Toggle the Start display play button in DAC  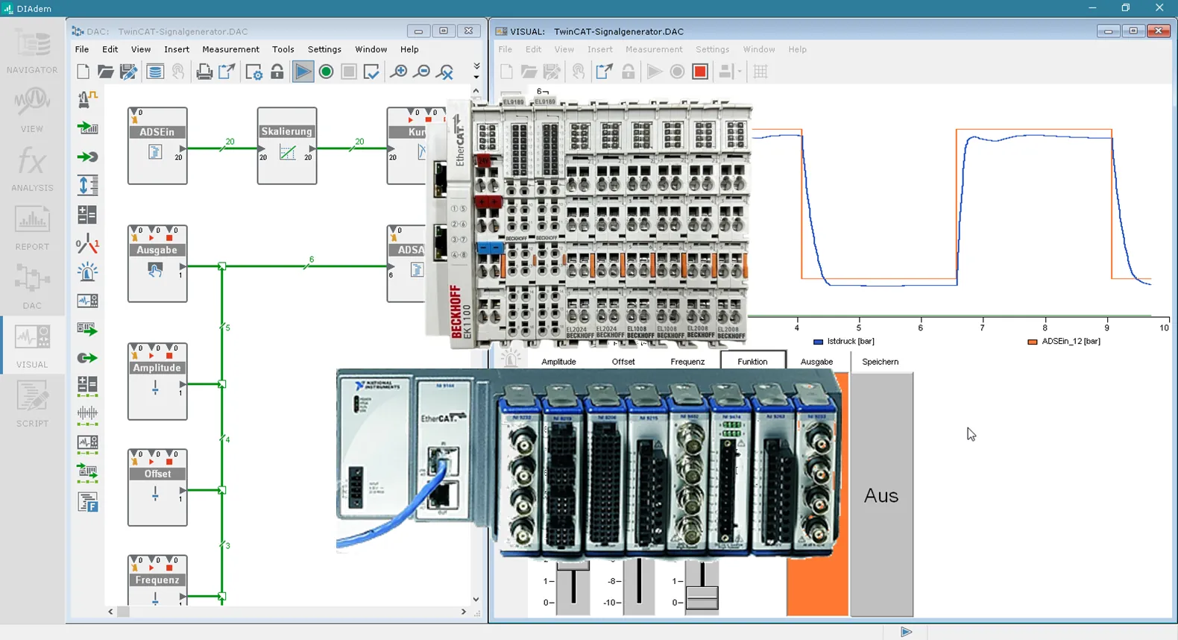tap(303, 72)
